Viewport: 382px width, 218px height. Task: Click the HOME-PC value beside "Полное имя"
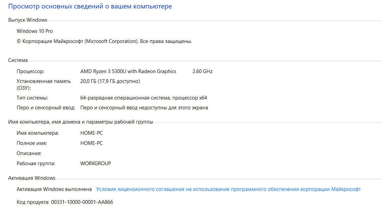[x=92, y=143]
